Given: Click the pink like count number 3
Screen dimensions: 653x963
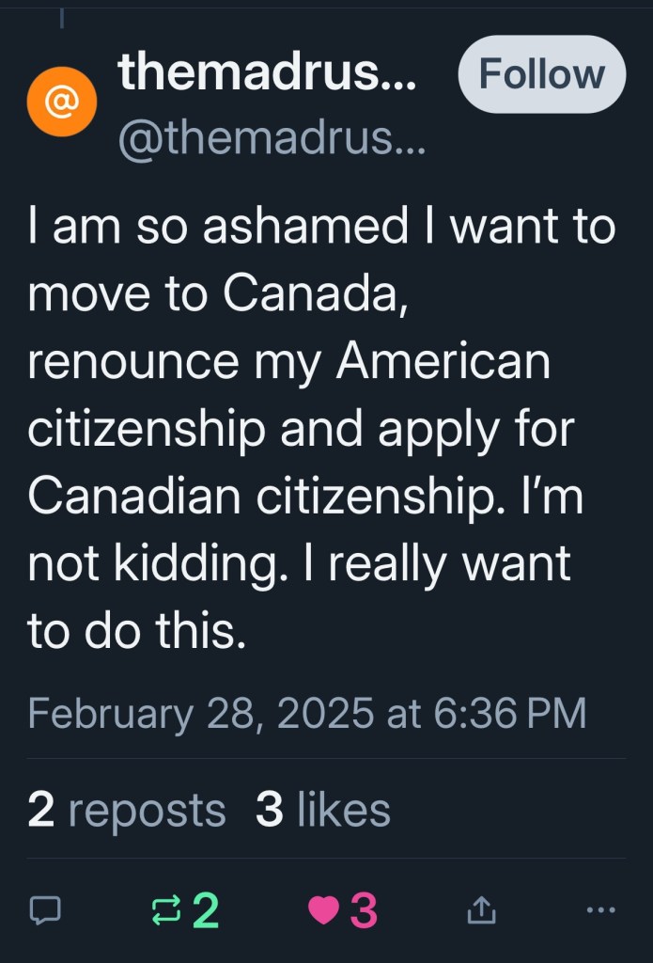Looking at the screenshot, I should coord(364,909).
